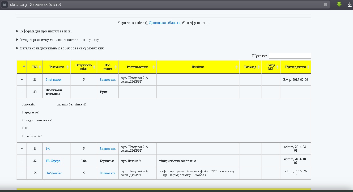Image resolution: width=353 pixels, height=192 pixels.
Task: Open the green download arrow extension
Action: point(339,4)
